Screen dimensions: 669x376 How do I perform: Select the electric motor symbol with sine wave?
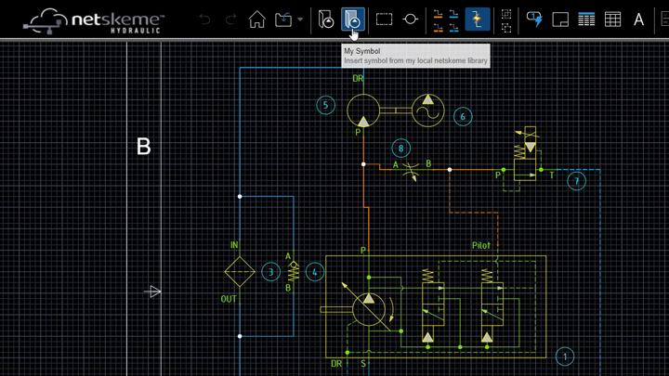click(428, 110)
